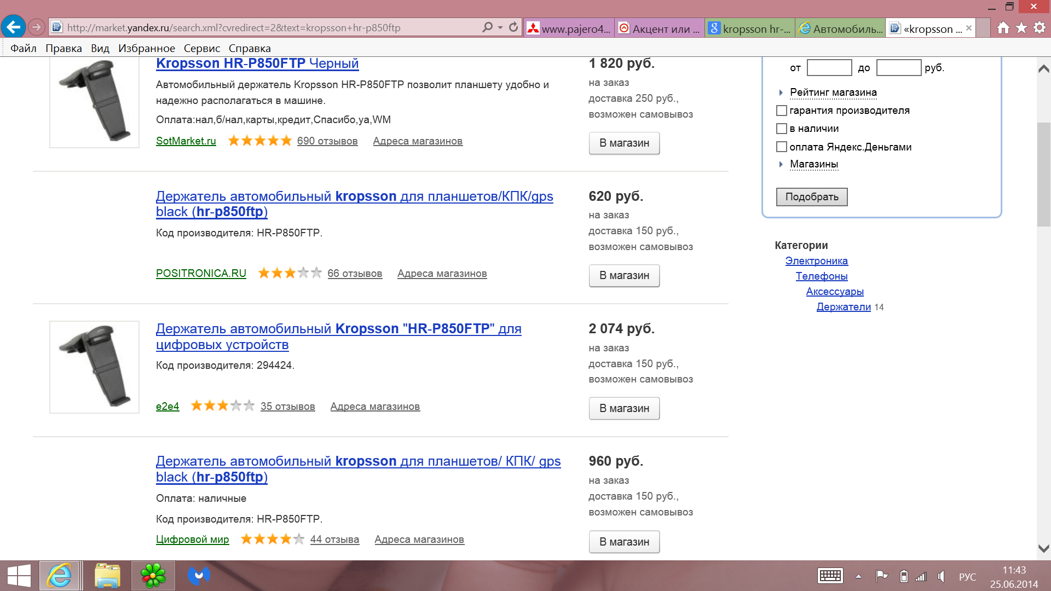Open the POSITRONICA.RU shop link
Image resolution: width=1051 pixels, height=591 pixels.
[x=201, y=273]
